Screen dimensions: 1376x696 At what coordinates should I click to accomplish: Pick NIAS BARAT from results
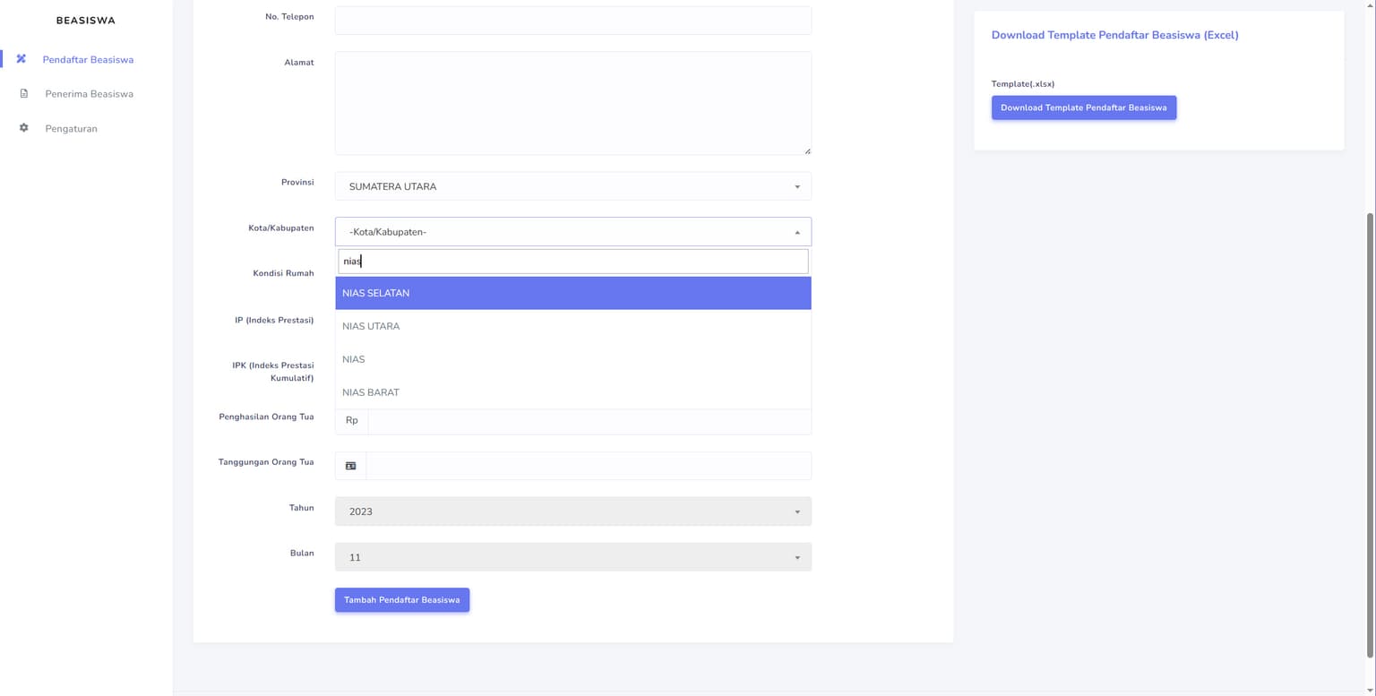coord(572,392)
